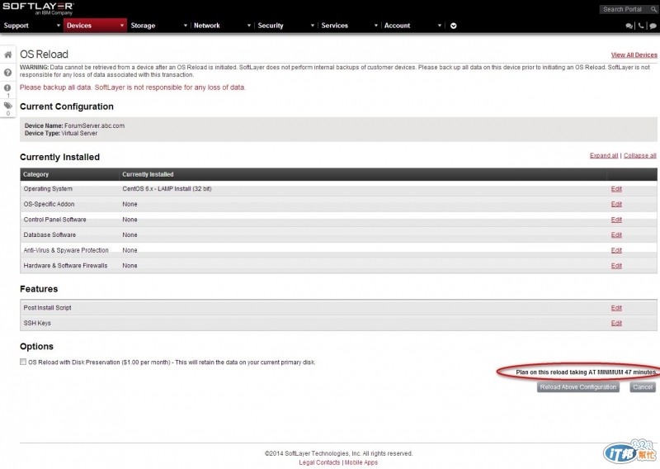This screenshot has height=469, width=660.
Task: Edit the OS-Specific Addon row
Action: pyautogui.click(x=616, y=204)
